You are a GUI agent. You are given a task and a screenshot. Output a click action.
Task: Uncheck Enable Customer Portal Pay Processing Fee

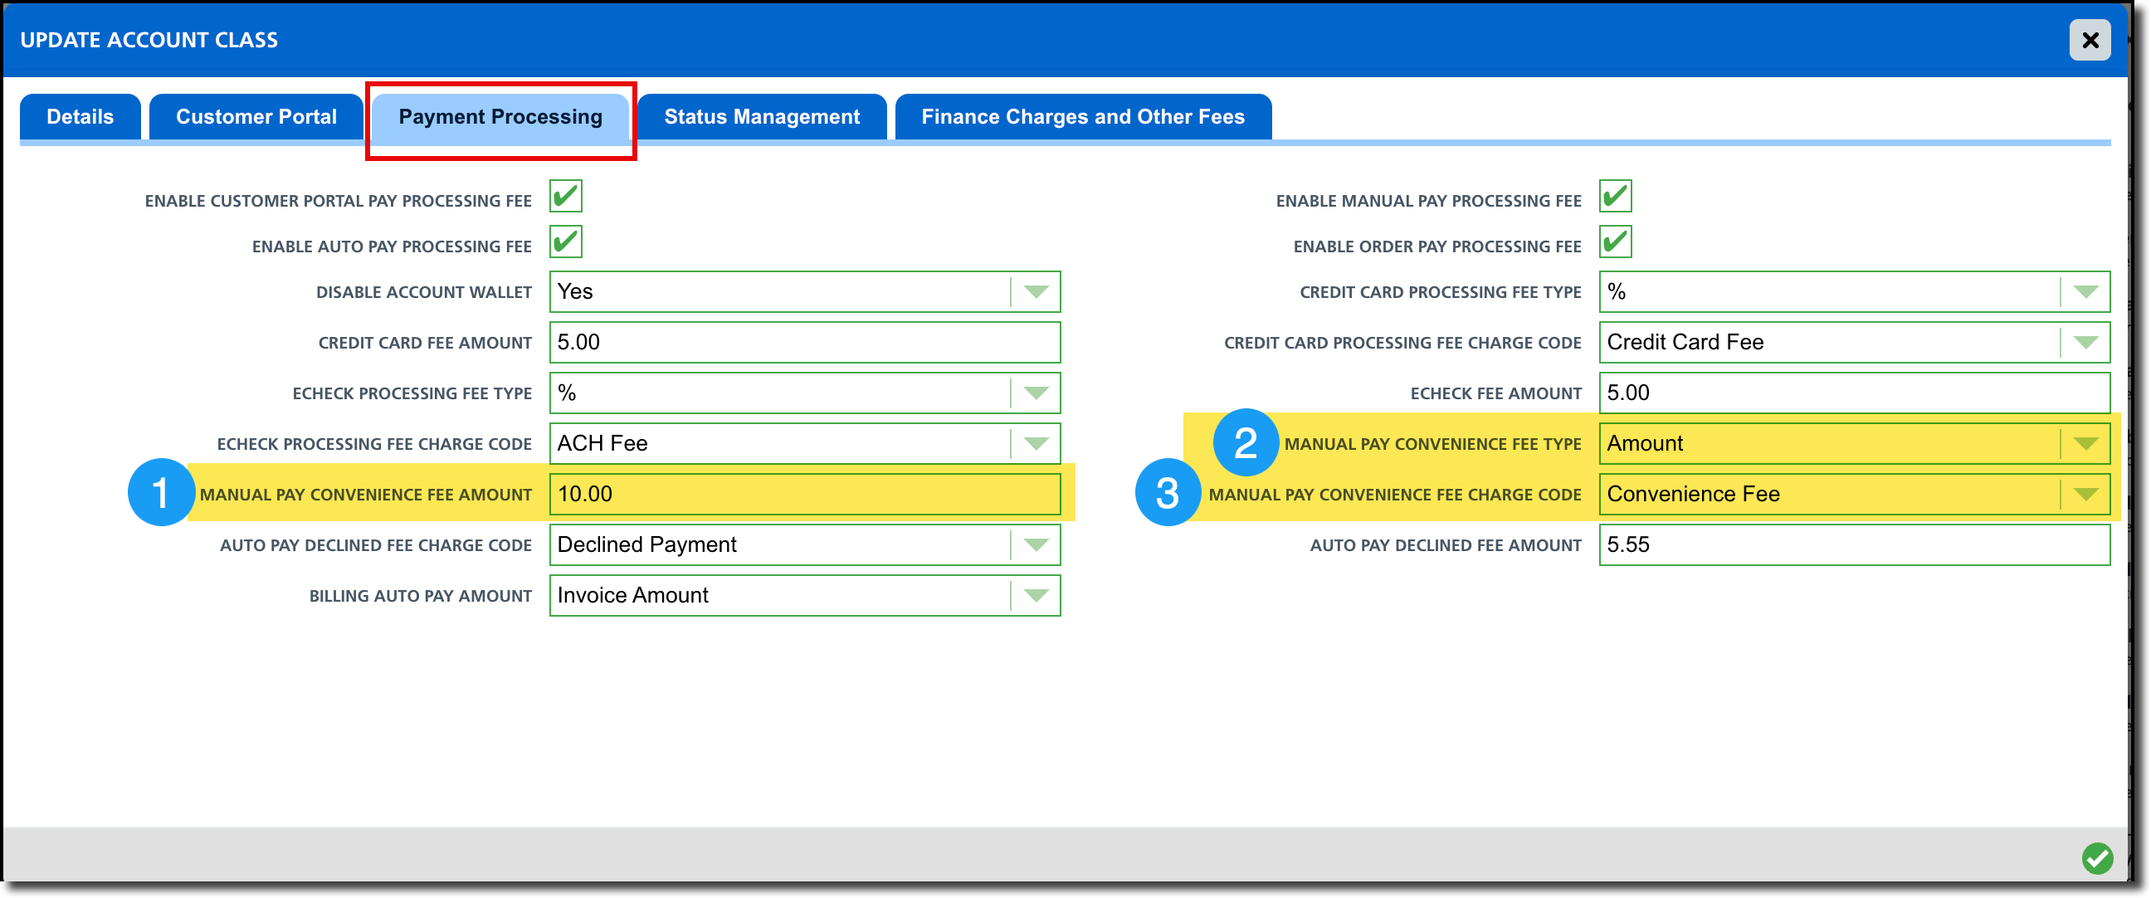565,198
